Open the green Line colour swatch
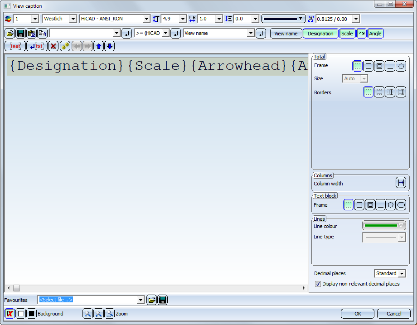Viewport: 417px width, 325px height. (x=384, y=226)
